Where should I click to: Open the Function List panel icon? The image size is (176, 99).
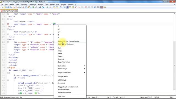[76, 7]
